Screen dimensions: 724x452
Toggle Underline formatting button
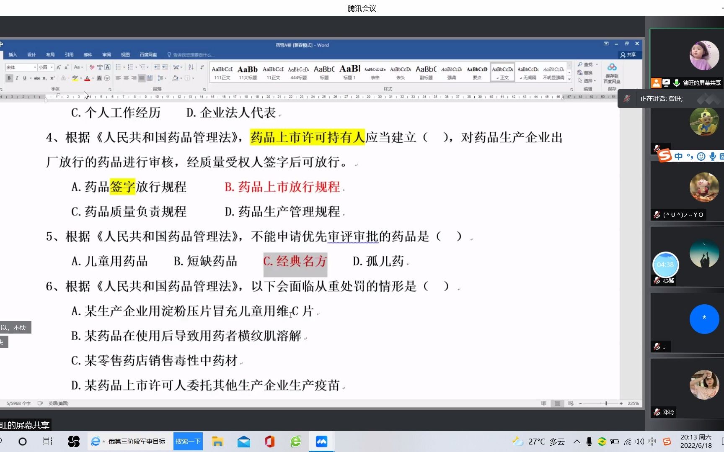25,78
